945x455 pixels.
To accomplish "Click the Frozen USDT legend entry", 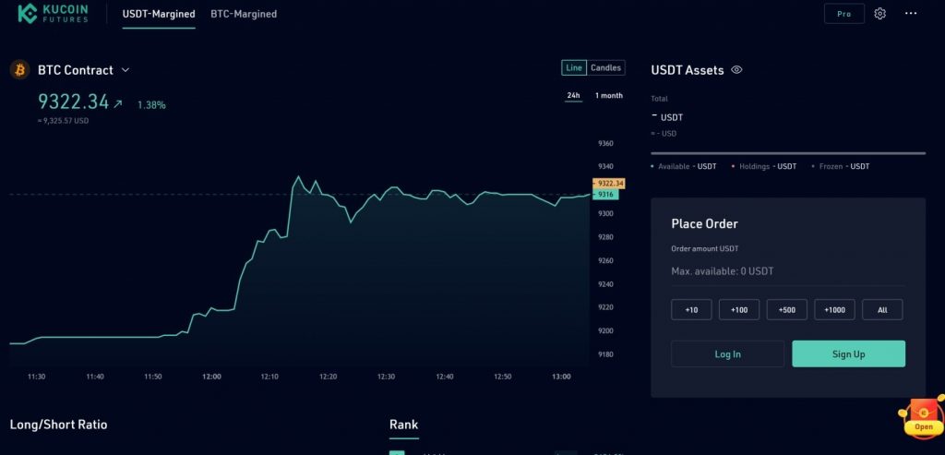I will 840,166.
